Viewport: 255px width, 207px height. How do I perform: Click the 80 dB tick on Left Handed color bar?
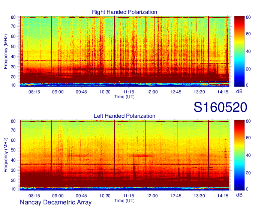pos(248,121)
